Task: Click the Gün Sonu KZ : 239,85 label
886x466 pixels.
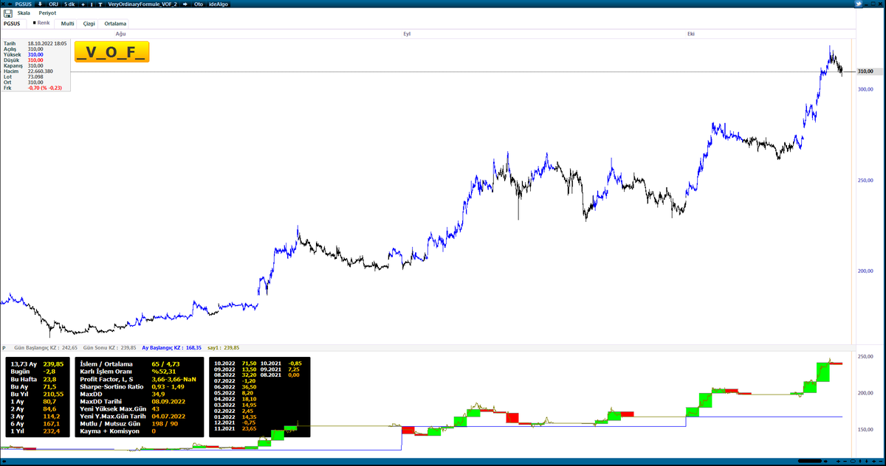Action: click(x=109, y=347)
